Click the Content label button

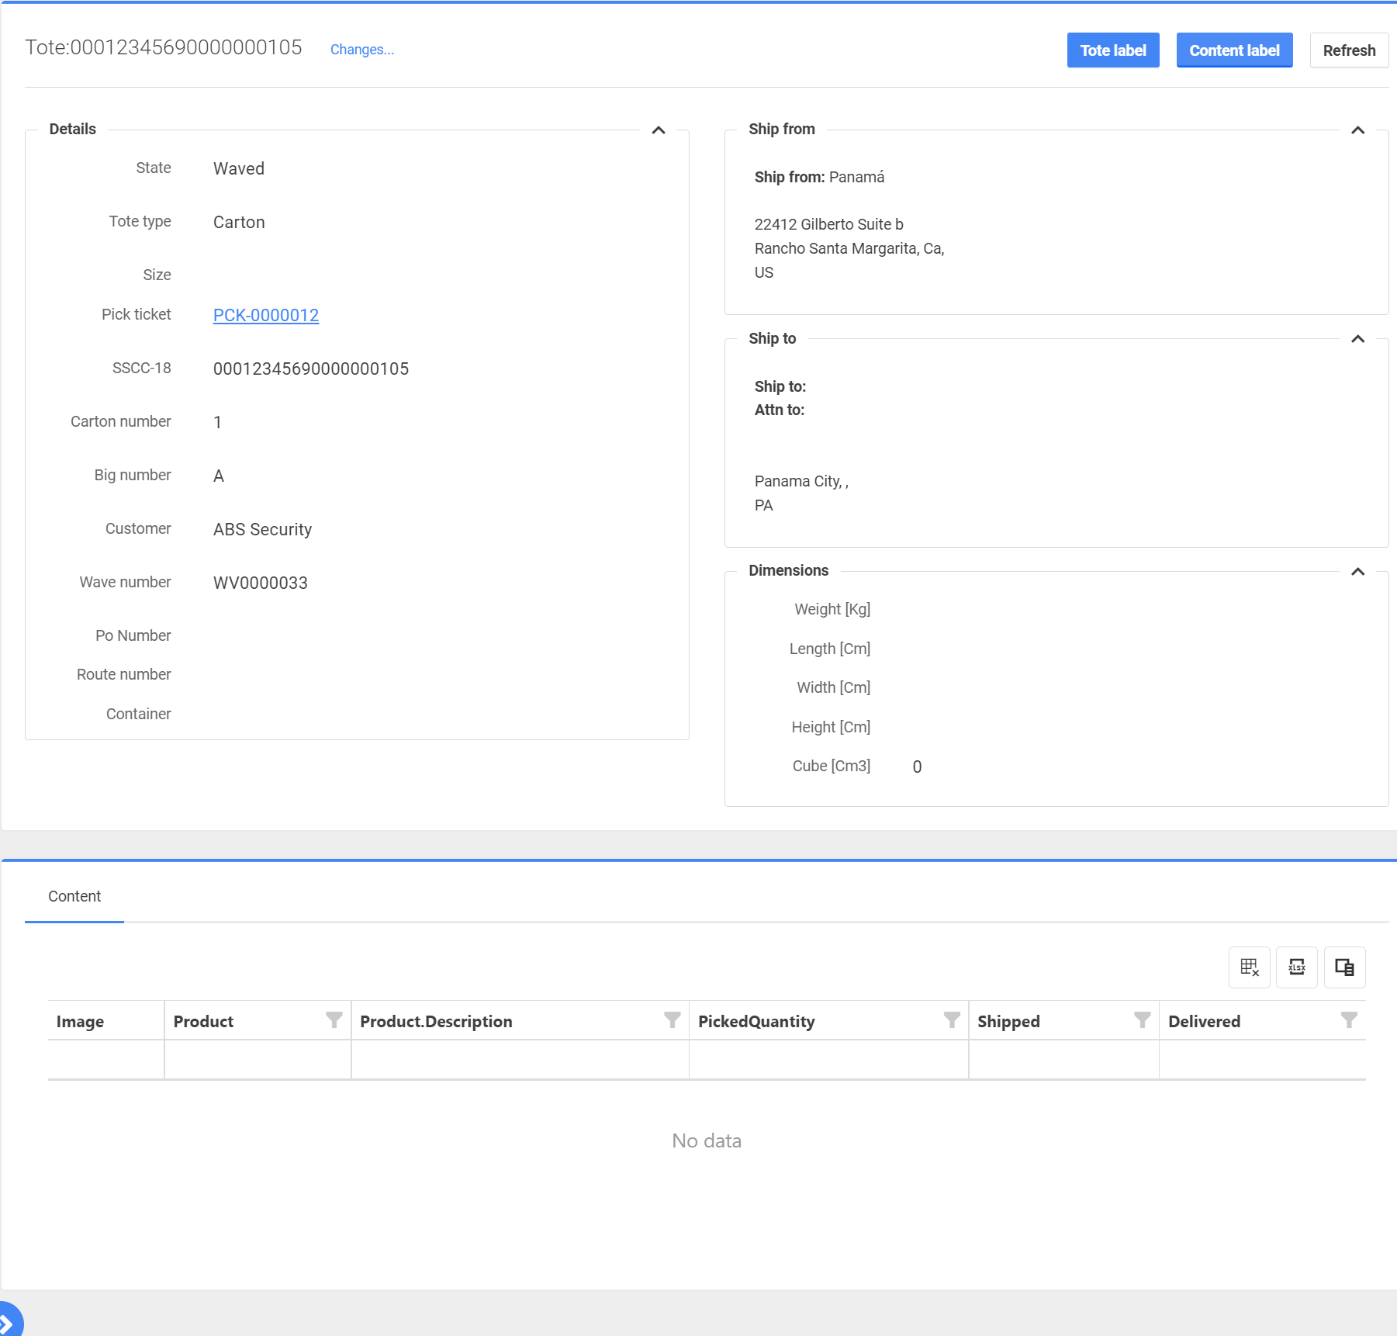[x=1233, y=50]
